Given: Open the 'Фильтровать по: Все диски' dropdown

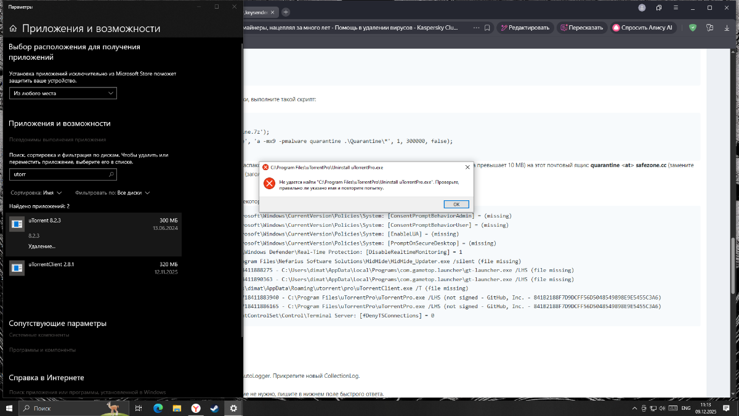Looking at the screenshot, I should 112,192.
